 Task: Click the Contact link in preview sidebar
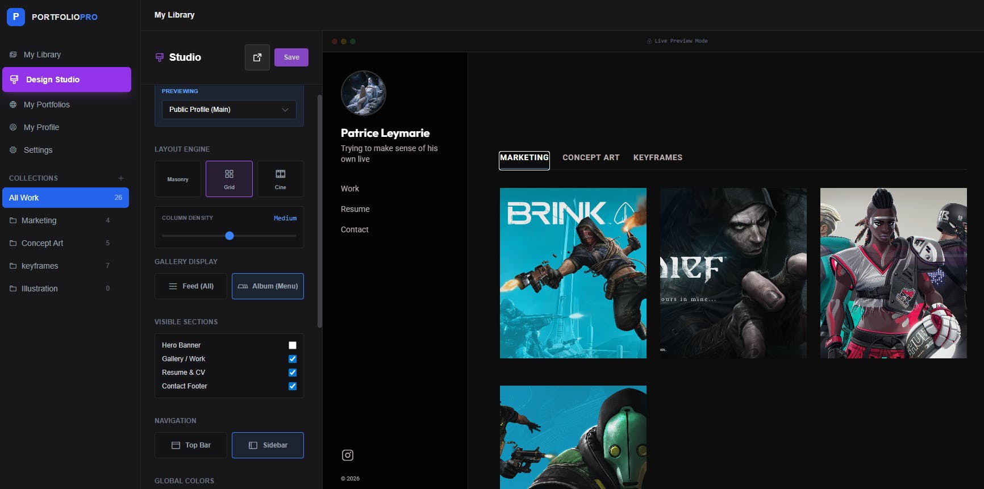[355, 229]
